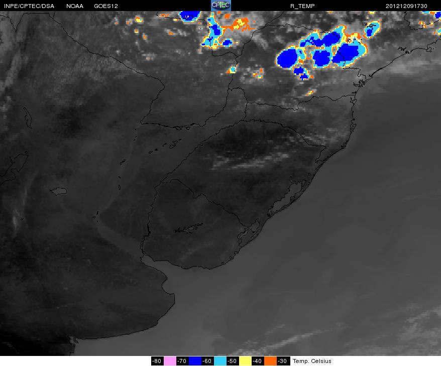
Task: Pick the dark blue -70 to -60 swatch
Action: click(x=195, y=361)
